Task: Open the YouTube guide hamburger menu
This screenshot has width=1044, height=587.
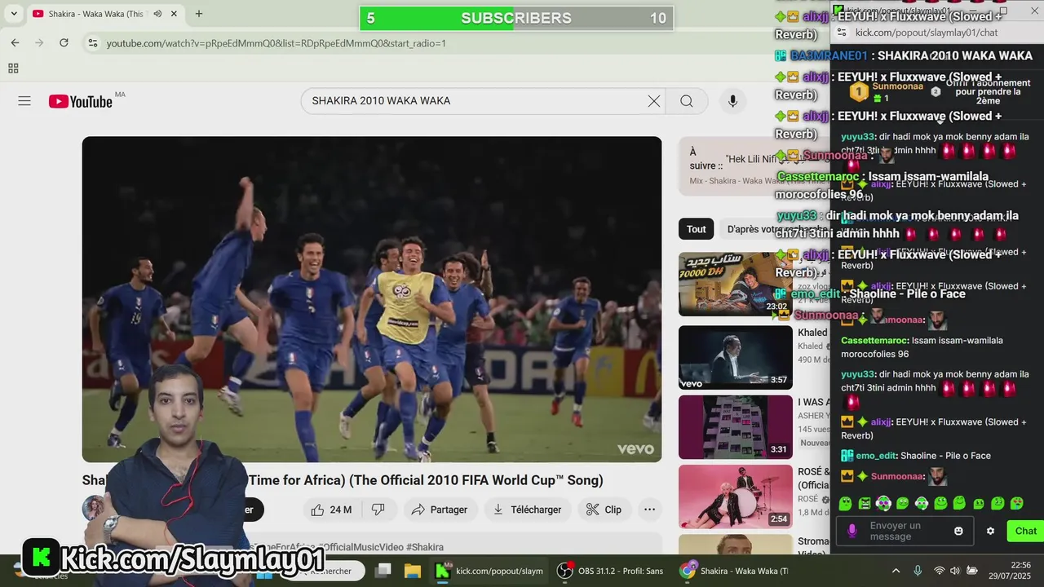Action: [x=24, y=101]
